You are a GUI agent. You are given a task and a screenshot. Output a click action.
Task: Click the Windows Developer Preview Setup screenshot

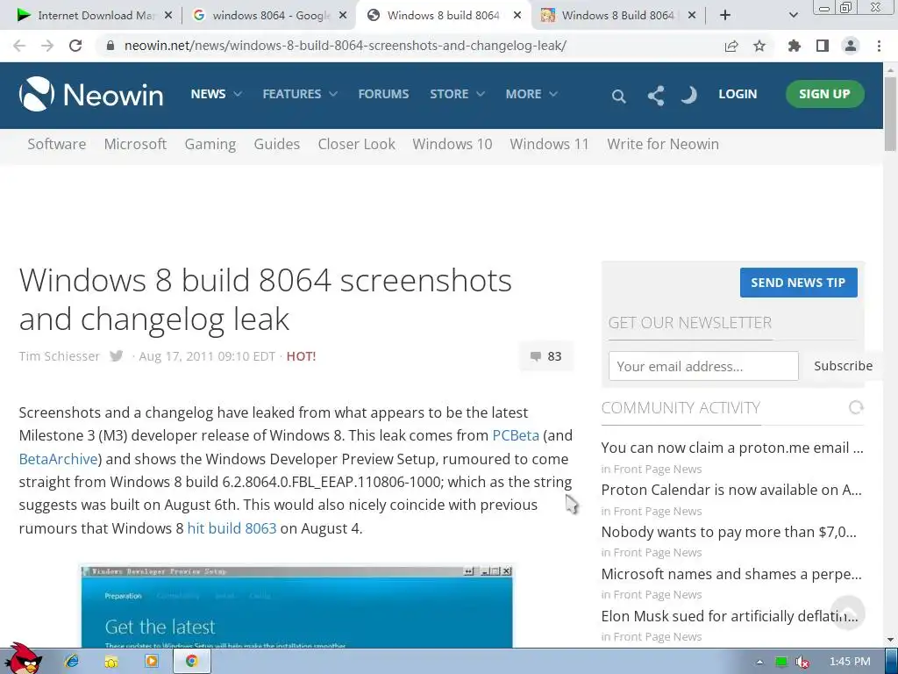pos(296,607)
